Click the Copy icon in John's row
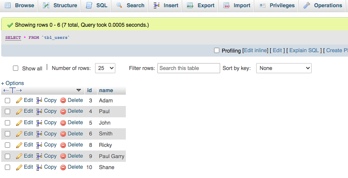The height and width of the screenshot is (178, 348). (39, 123)
